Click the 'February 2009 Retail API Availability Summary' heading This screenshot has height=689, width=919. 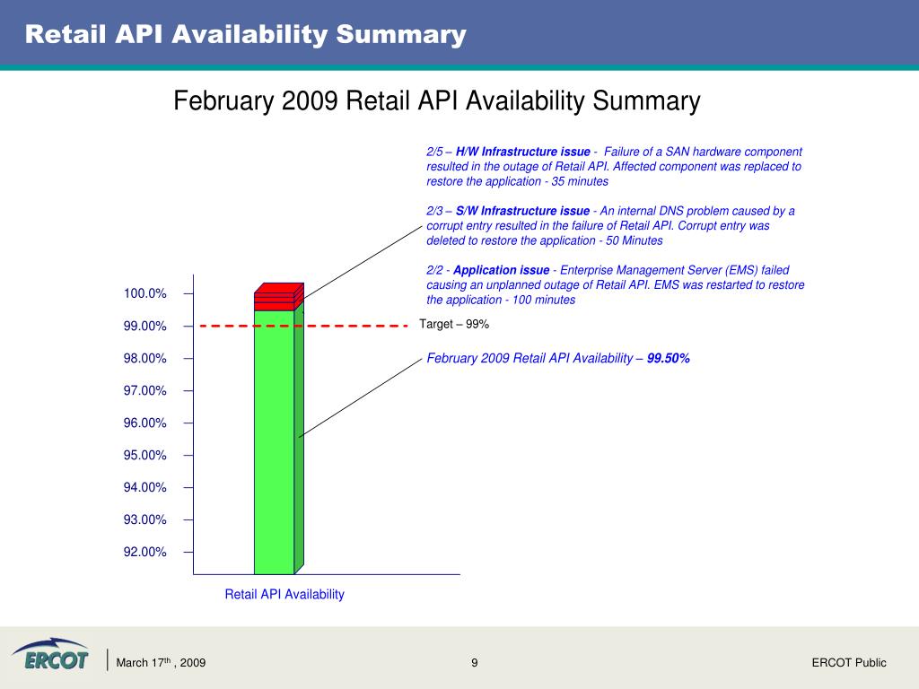click(437, 100)
